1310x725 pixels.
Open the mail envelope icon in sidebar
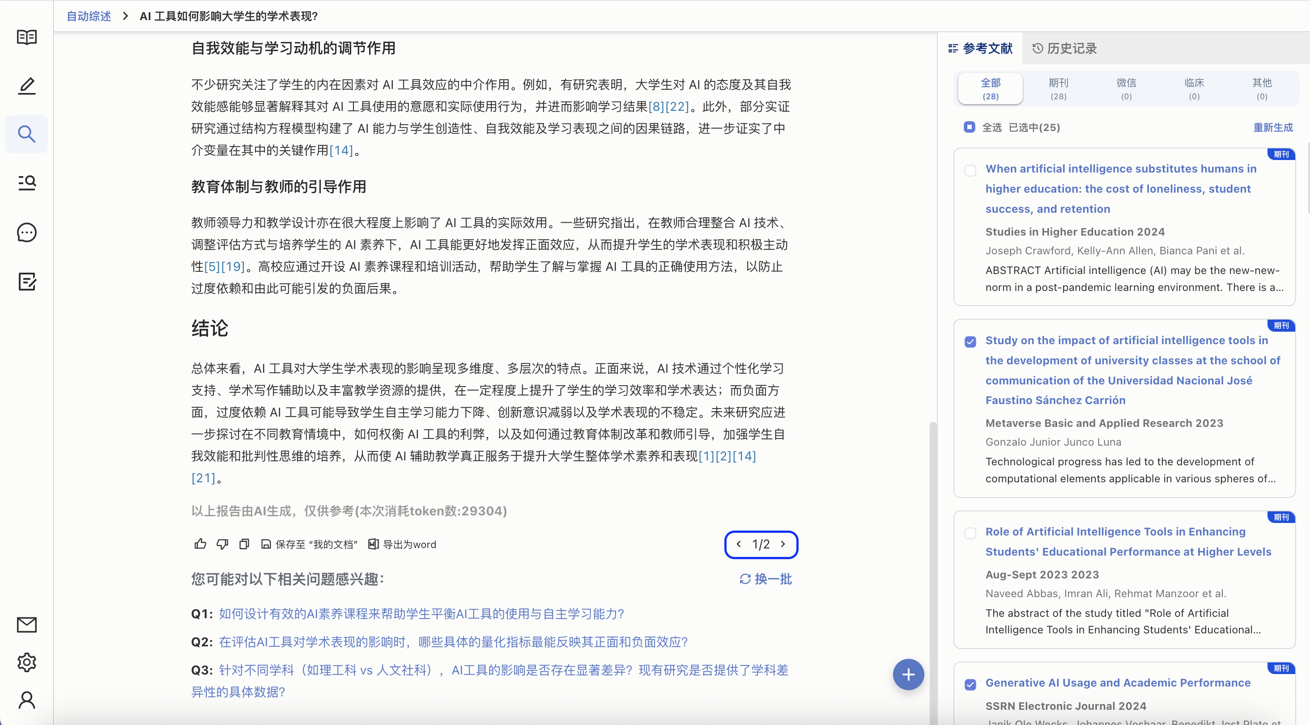26,624
